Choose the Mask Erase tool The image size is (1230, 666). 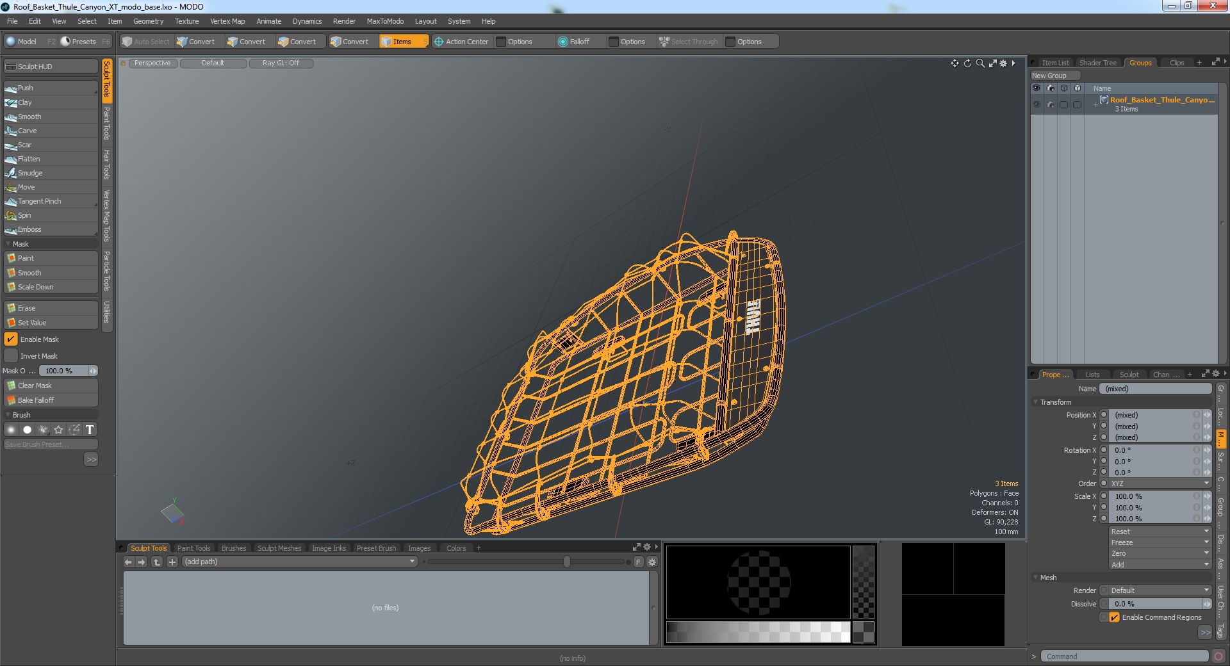(51, 308)
